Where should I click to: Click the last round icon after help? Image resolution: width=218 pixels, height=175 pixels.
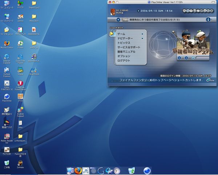point(211,11)
